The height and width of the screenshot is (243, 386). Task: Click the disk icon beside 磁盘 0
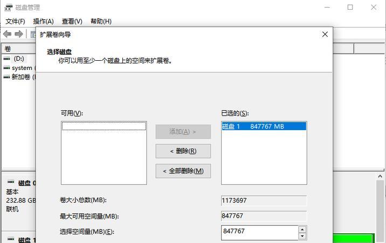point(11,182)
